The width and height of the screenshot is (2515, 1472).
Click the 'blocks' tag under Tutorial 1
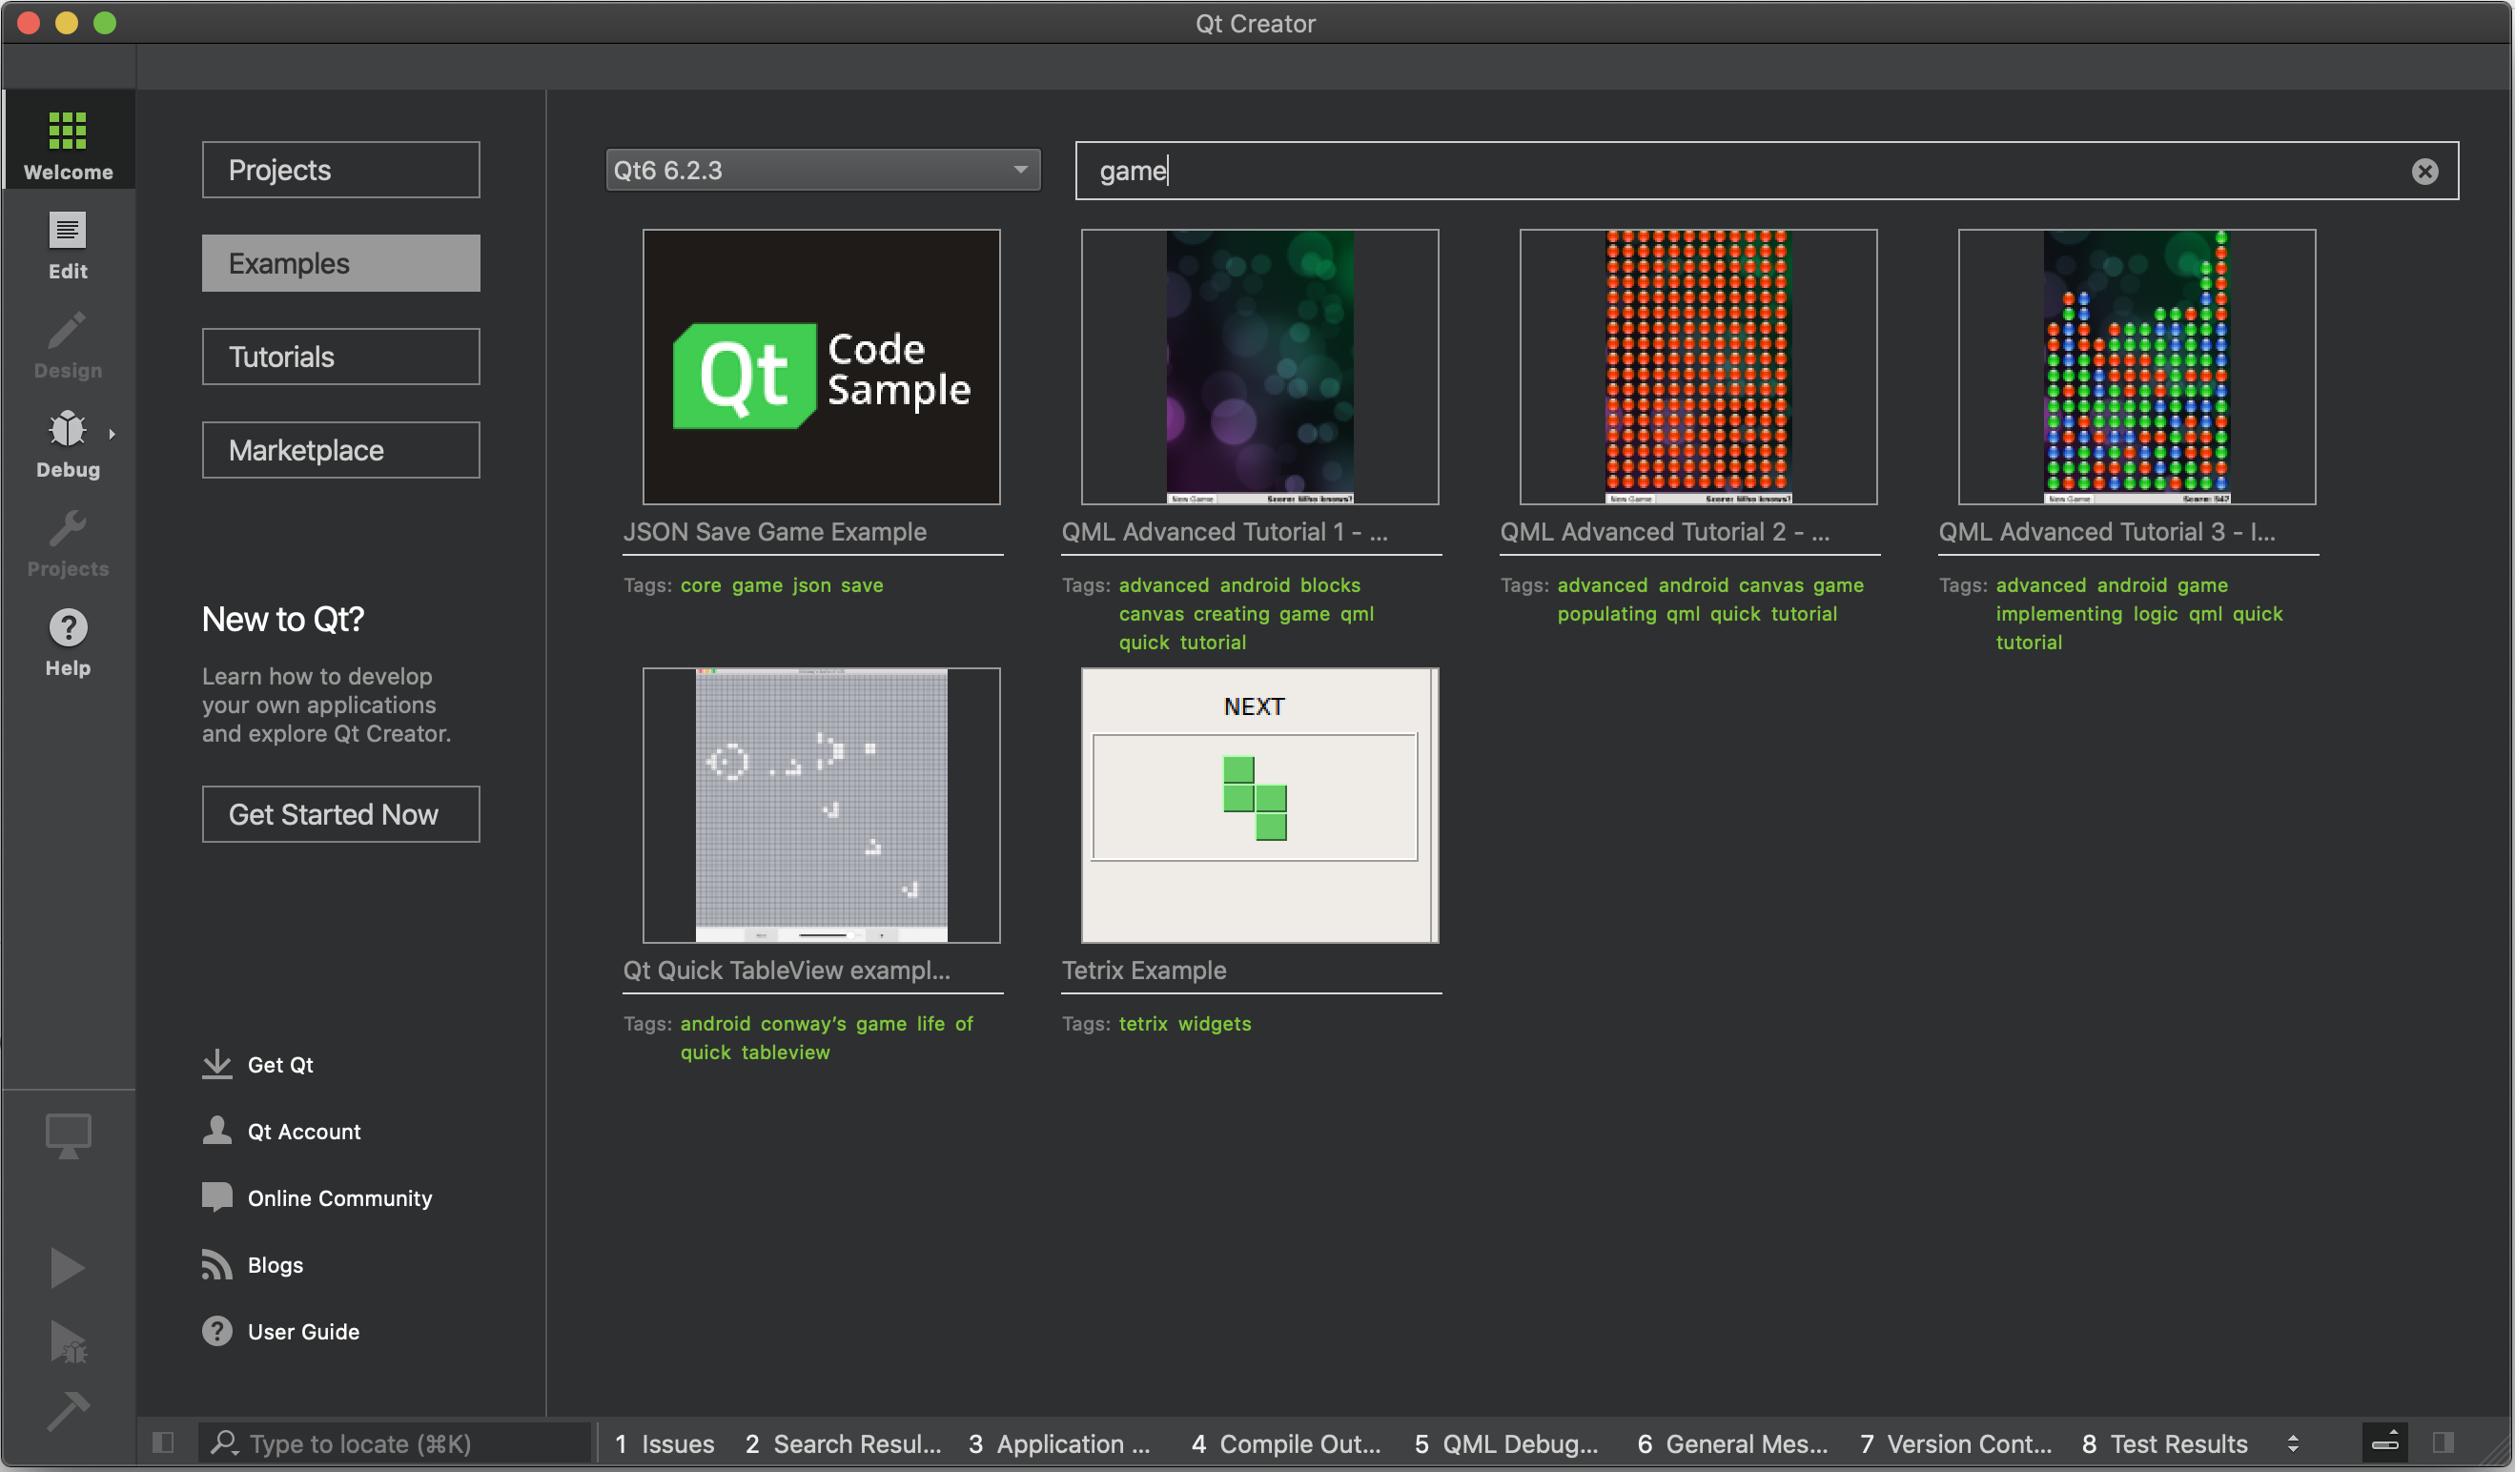(x=1330, y=585)
